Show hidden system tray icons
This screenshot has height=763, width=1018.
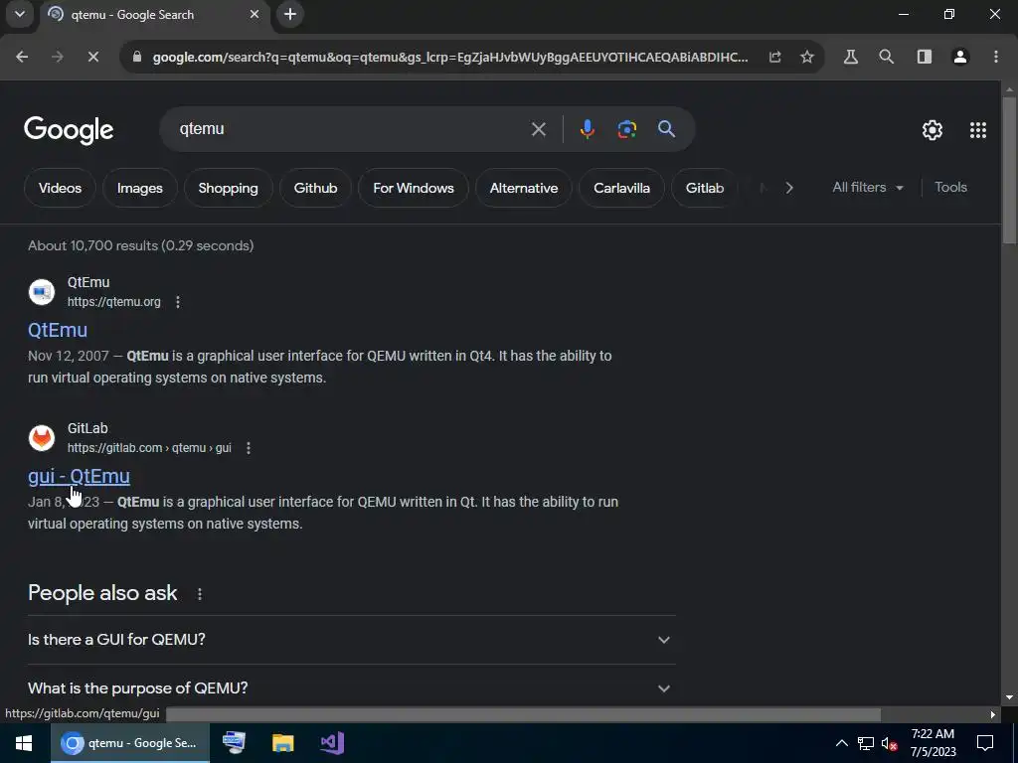[841, 743]
